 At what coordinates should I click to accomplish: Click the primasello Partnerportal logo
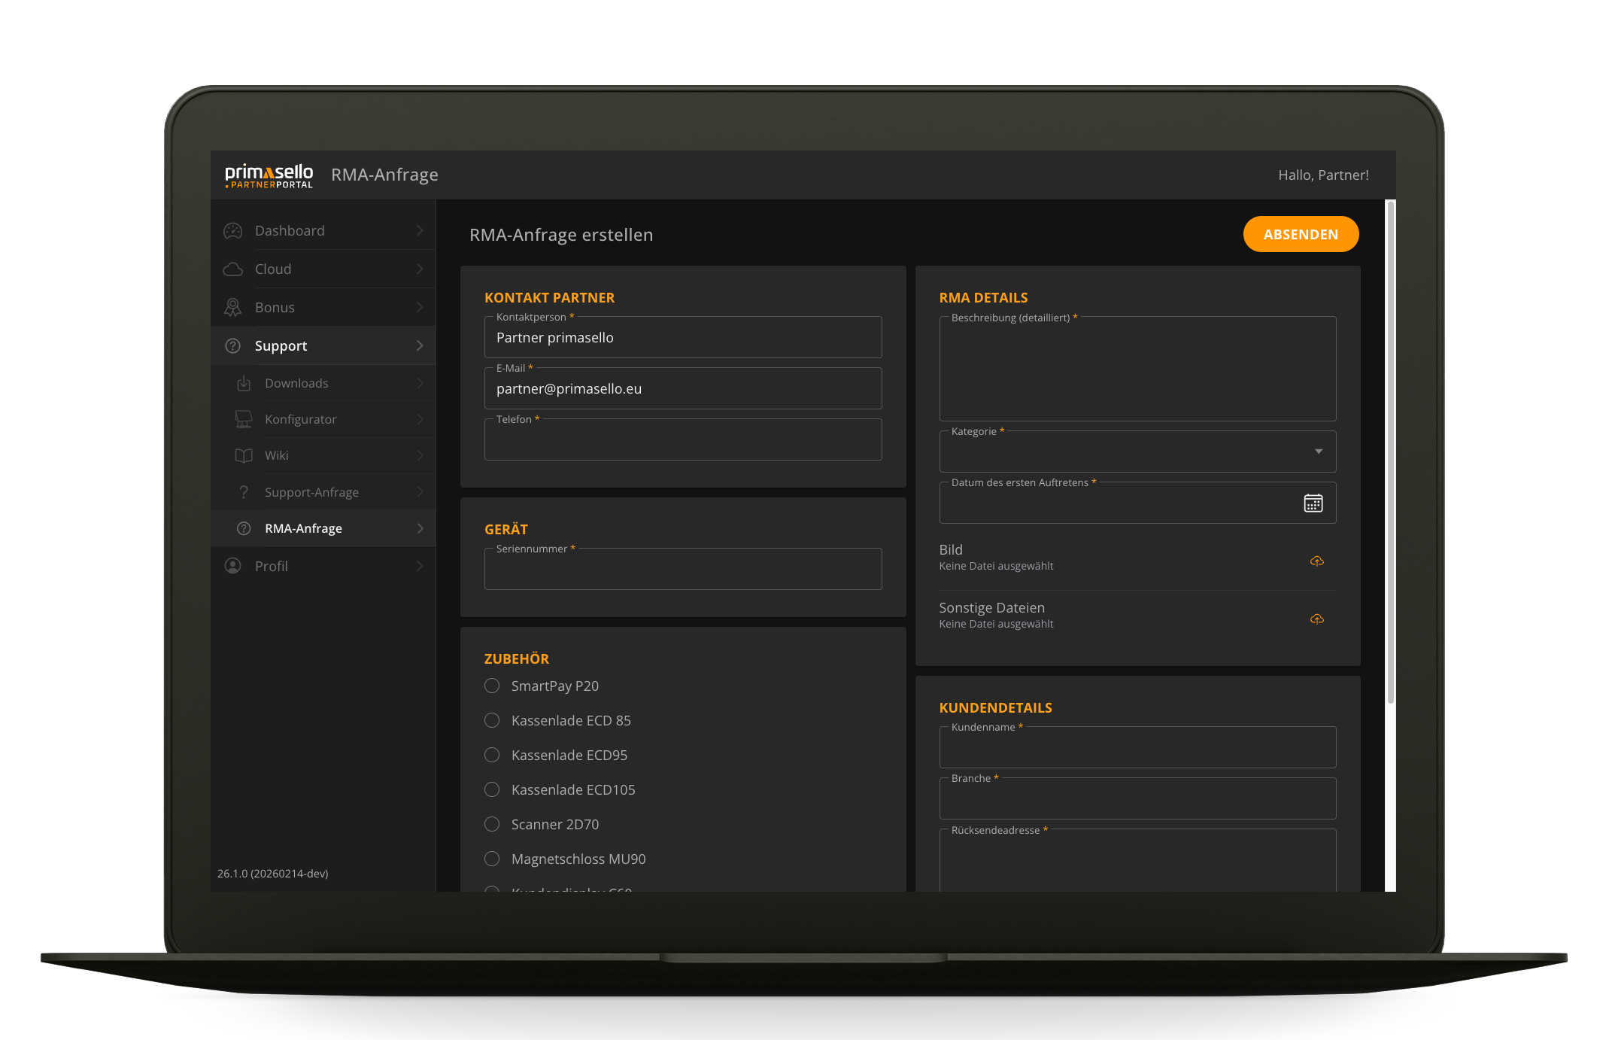[x=269, y=175]
